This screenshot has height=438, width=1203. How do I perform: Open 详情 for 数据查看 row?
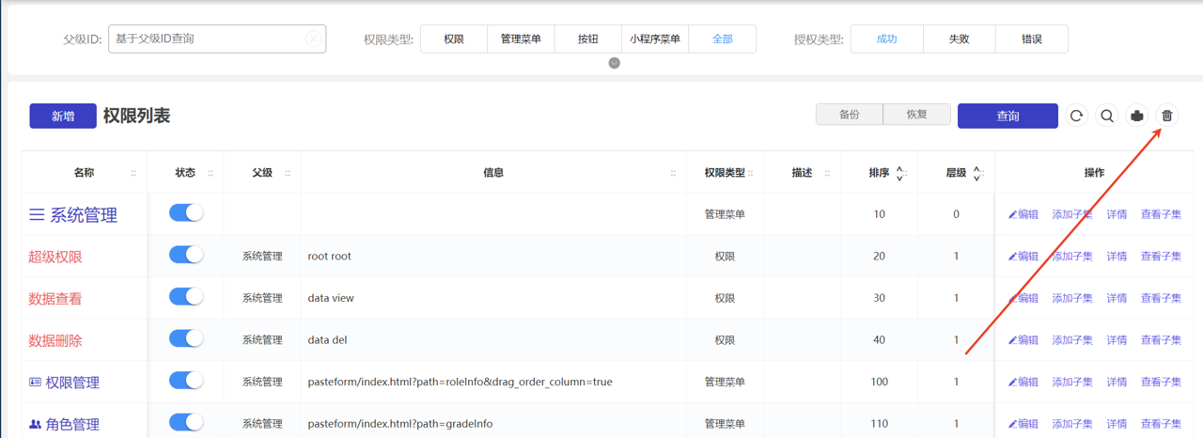(x=1117, y=298)
